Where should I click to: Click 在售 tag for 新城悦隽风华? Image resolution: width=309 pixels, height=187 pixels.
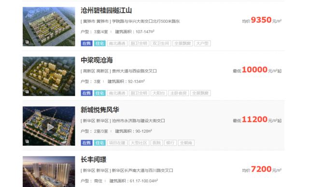coord(86,143)
